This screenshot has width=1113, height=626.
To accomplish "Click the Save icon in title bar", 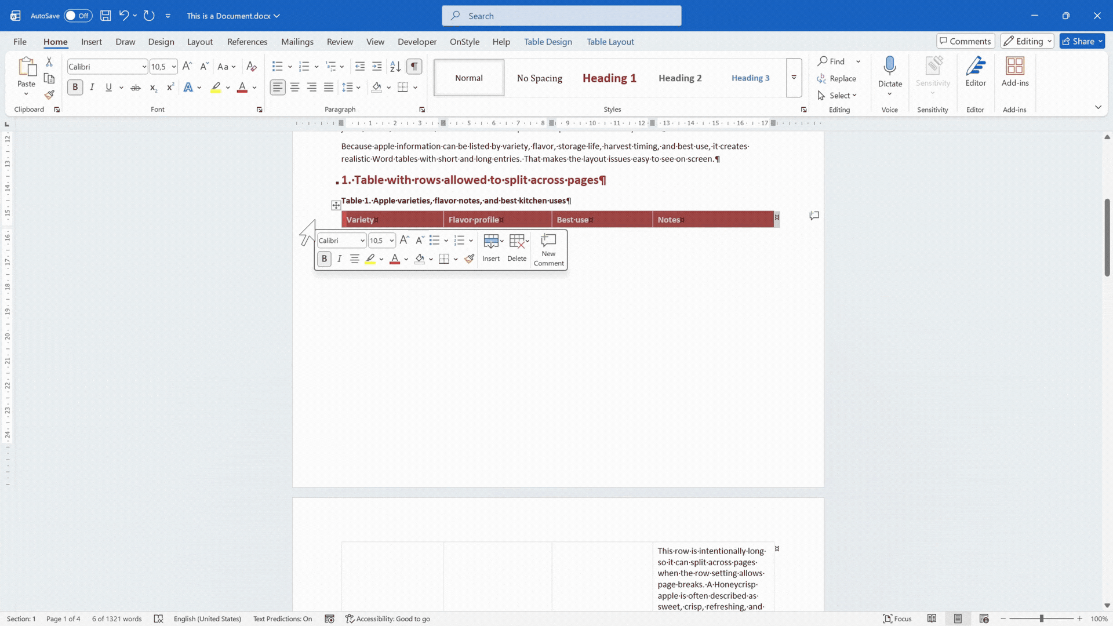I will [x=106, y=16].
